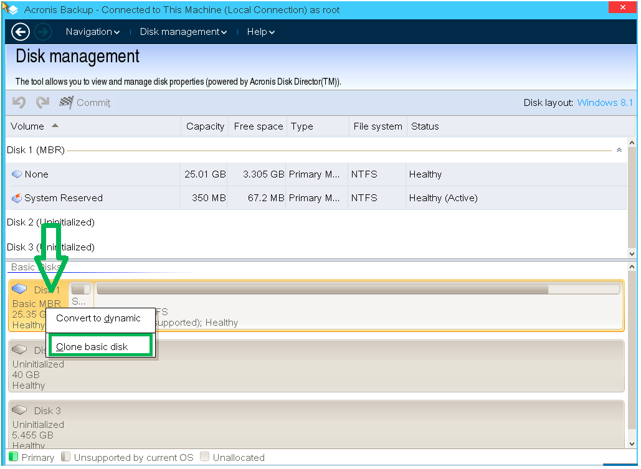Open the Disk management menu
The height and width of the screenshot is (469, 641).
coord(183,32)
